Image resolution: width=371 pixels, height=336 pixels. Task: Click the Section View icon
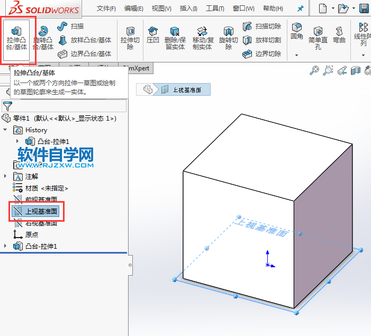point(356,70)
